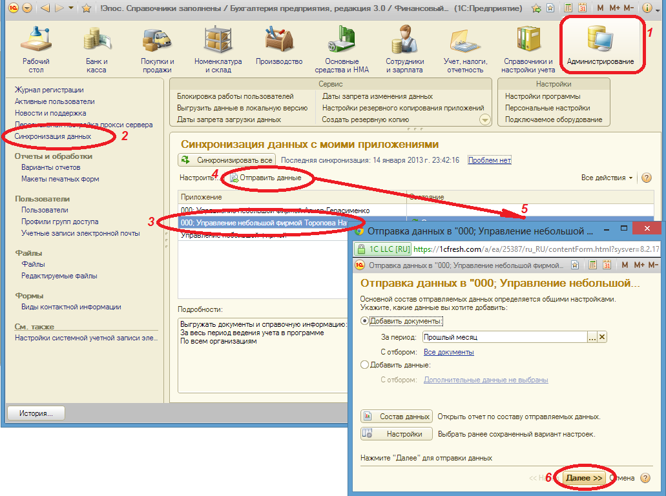
Task: Open Основные средства и НМА section
Action: point(342,50)
